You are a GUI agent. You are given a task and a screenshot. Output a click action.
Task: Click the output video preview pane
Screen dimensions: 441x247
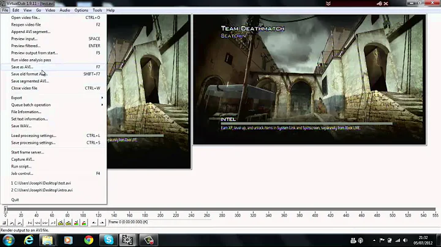(x=309, y=79)
